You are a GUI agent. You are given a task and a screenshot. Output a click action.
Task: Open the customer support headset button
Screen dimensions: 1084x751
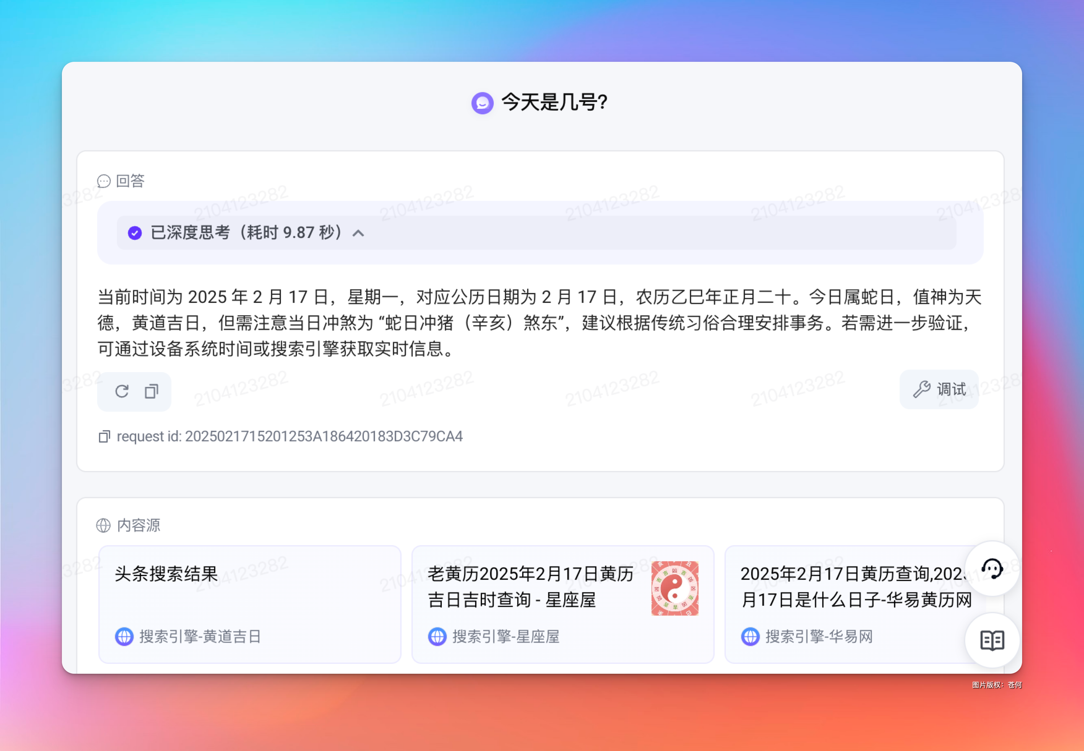click(x=992, y=569)
